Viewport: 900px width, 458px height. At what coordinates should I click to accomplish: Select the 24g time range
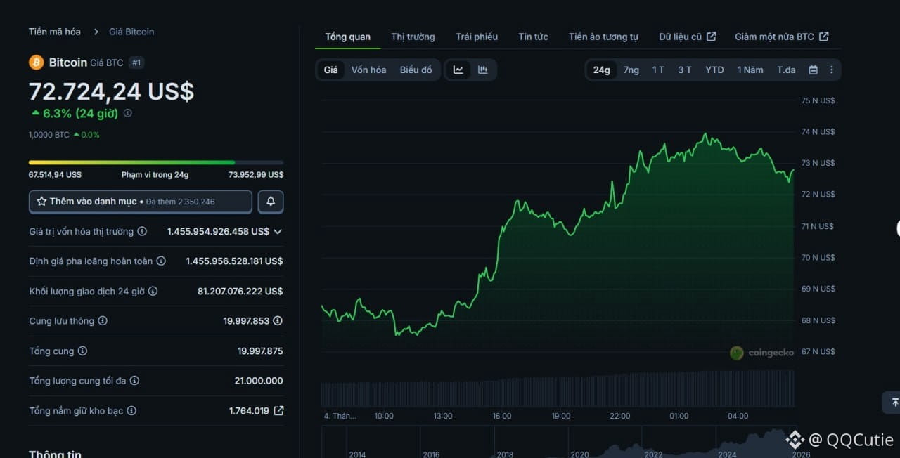(x=602, y=70)
